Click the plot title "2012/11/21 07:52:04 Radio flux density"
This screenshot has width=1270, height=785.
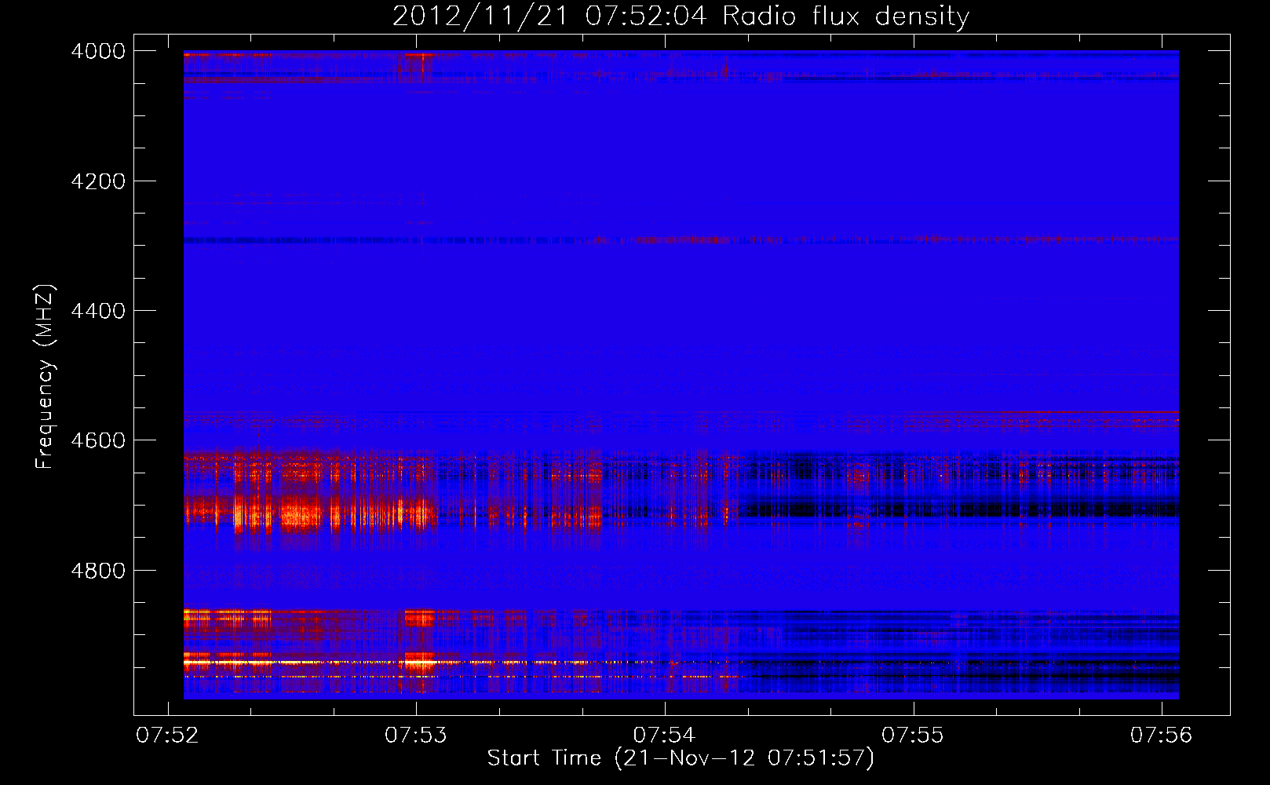click(681, 16)
